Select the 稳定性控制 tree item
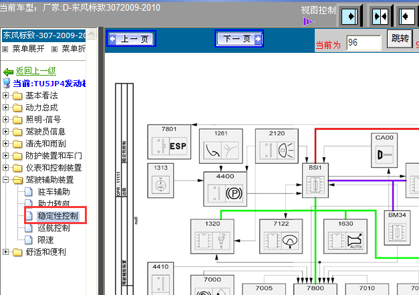Image resolution: width=419 pixels, height=295 pixels. (x=57, y=216)
